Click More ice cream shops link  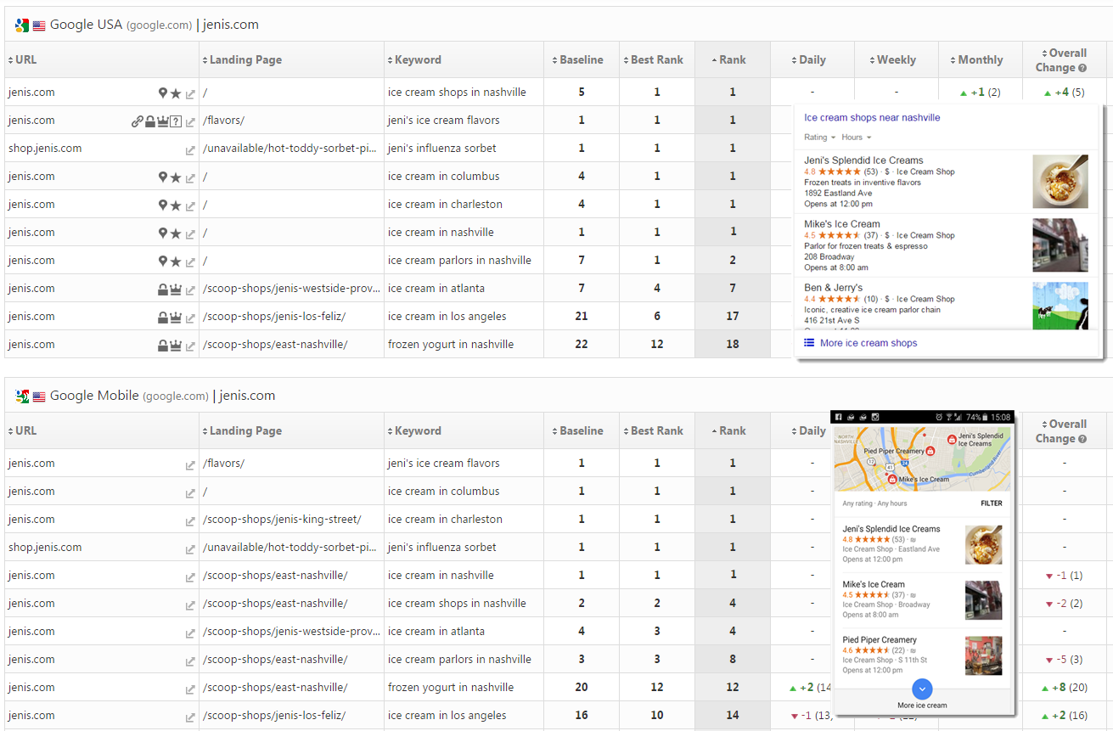868,343
